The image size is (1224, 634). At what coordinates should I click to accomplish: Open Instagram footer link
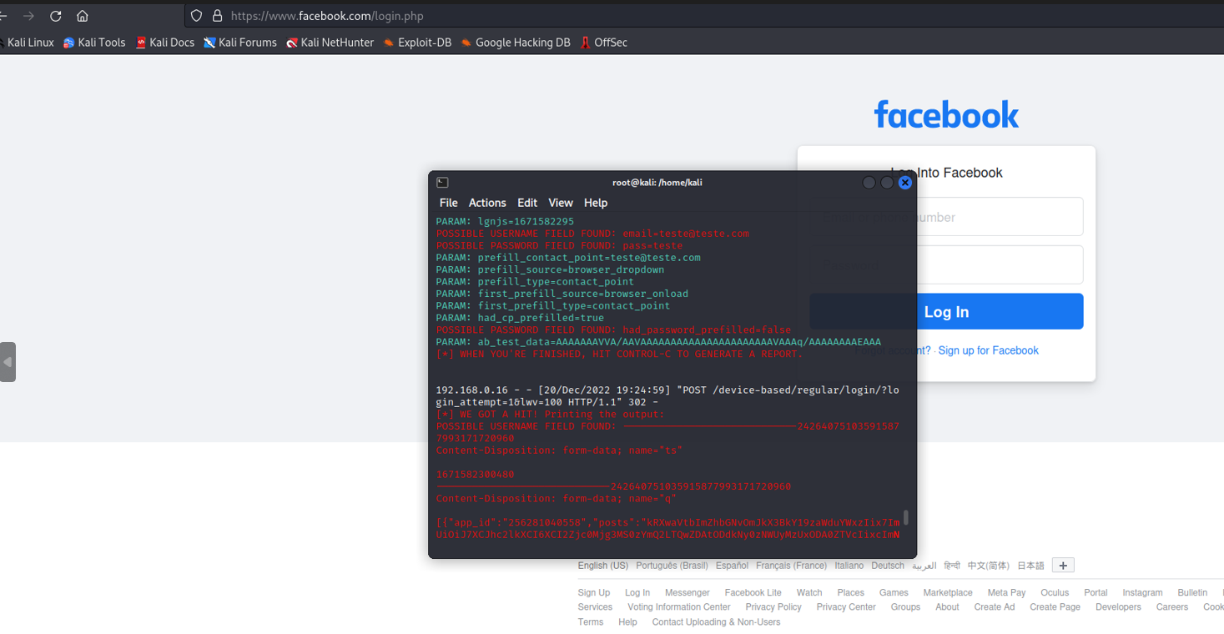[x=1142, y=593]
